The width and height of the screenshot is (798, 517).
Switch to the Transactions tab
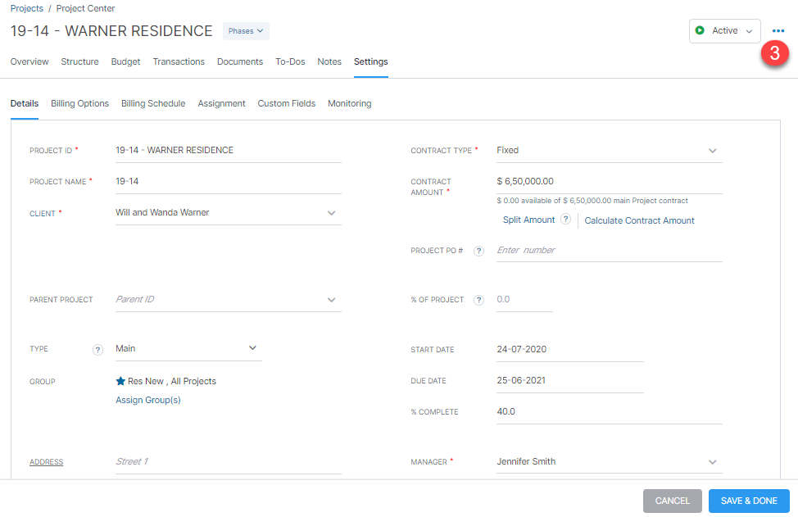179,61
